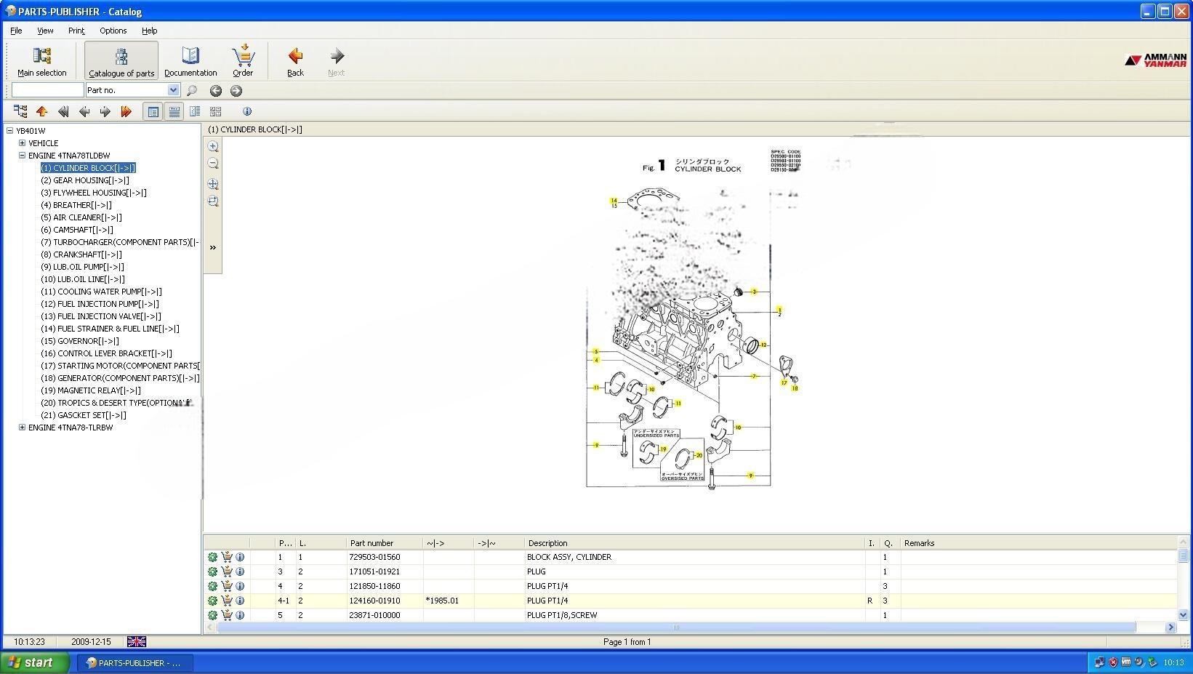Click the zoom in magnifier icon
This screenshot has height=674, width=1193.
tap(213, 146)
